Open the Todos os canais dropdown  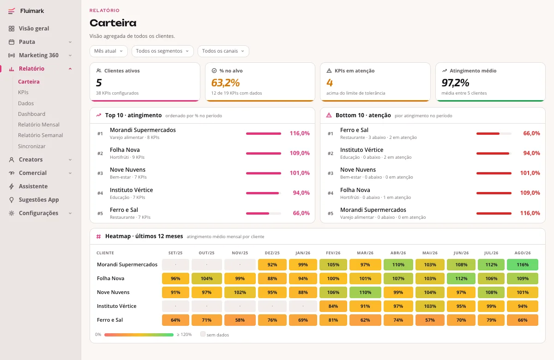223,51
